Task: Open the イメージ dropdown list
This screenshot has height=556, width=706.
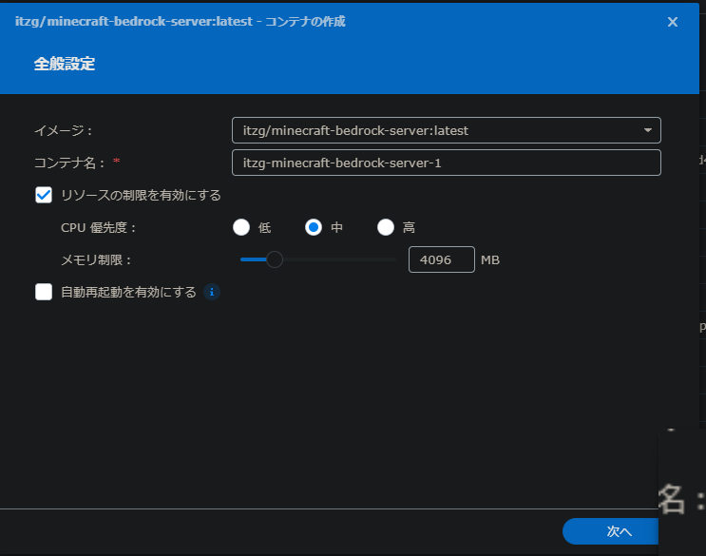Action: [x=447, y=130]
